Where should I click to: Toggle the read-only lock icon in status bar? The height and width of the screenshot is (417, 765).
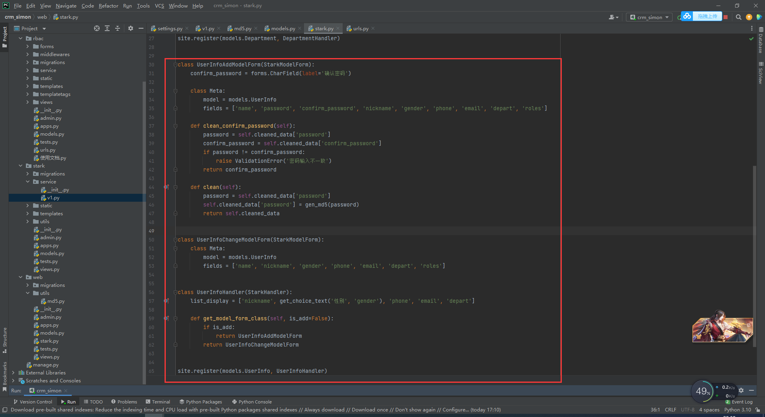758,409
